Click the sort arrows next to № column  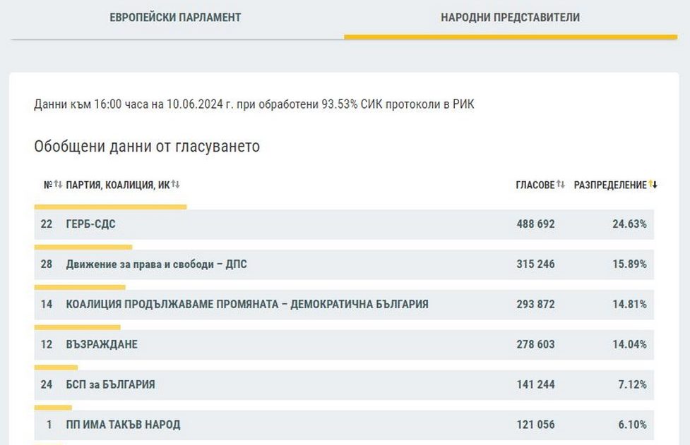coord(58,185)
